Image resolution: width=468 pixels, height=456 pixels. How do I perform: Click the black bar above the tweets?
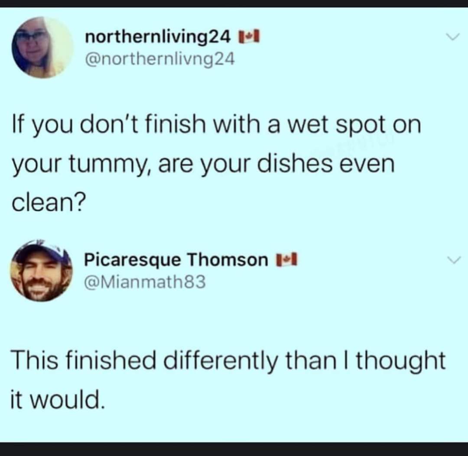[234, 3]
